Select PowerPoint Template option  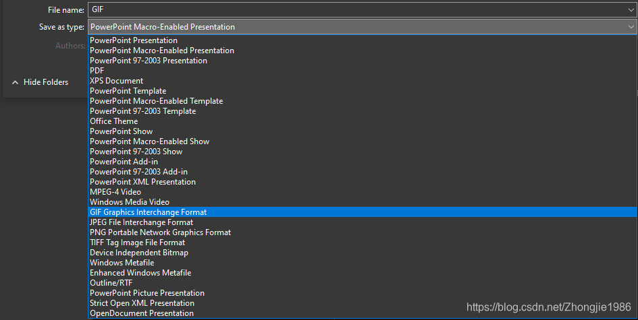(x=363, y=91)
